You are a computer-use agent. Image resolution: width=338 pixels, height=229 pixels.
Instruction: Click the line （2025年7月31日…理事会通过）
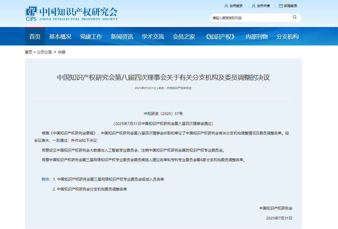point(163,124)
